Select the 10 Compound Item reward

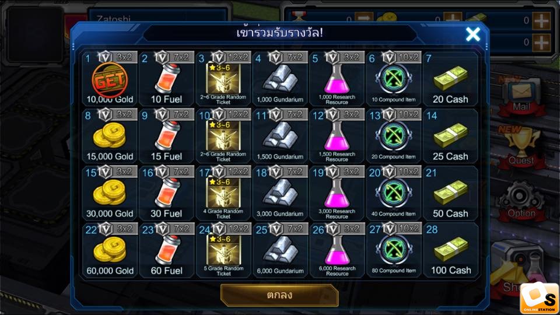click(x=394, y=79)
